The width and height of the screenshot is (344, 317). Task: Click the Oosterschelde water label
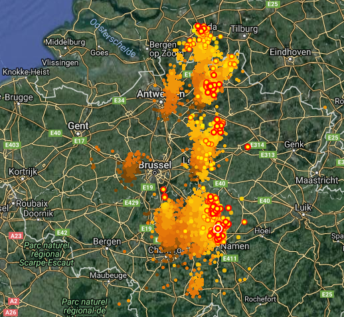[x=112, y=38]
